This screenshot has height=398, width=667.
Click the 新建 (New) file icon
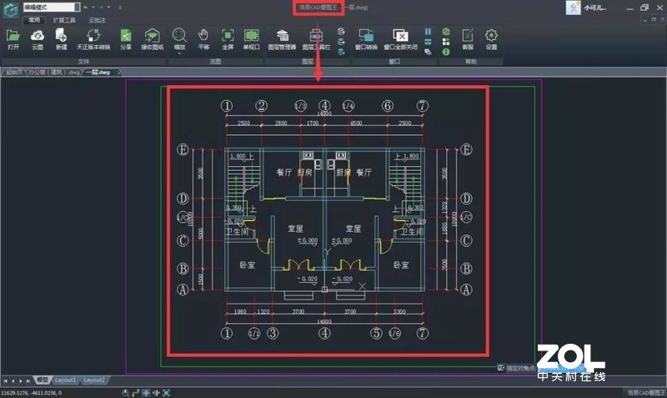click(x=61, y=36)
